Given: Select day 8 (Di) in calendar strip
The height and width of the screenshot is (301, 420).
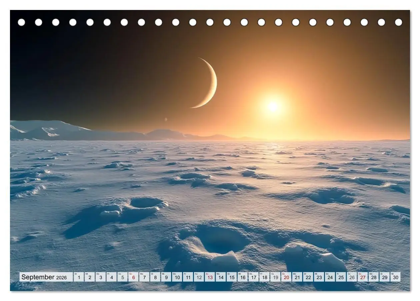Looking at the screenshot, I should coord(155,277).
